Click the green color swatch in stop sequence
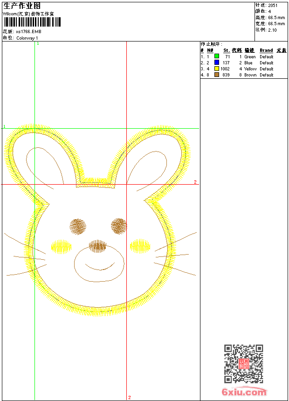This screenshot has height=401, width=289. [217, 56]
